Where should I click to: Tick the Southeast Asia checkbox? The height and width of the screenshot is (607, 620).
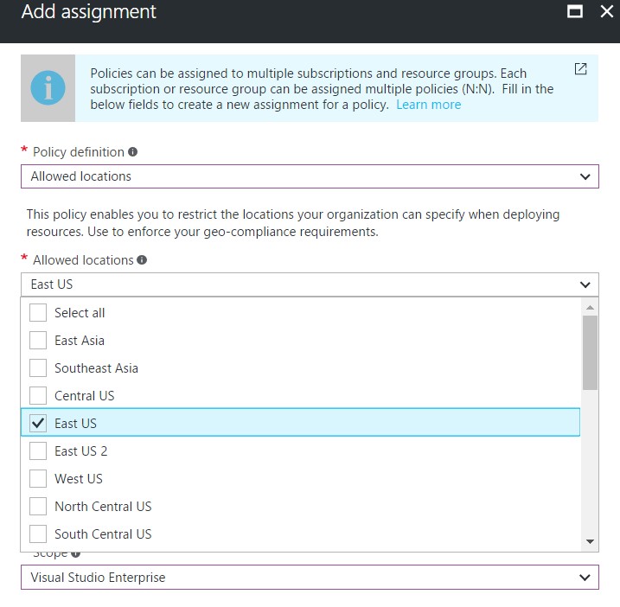point(38,368)
